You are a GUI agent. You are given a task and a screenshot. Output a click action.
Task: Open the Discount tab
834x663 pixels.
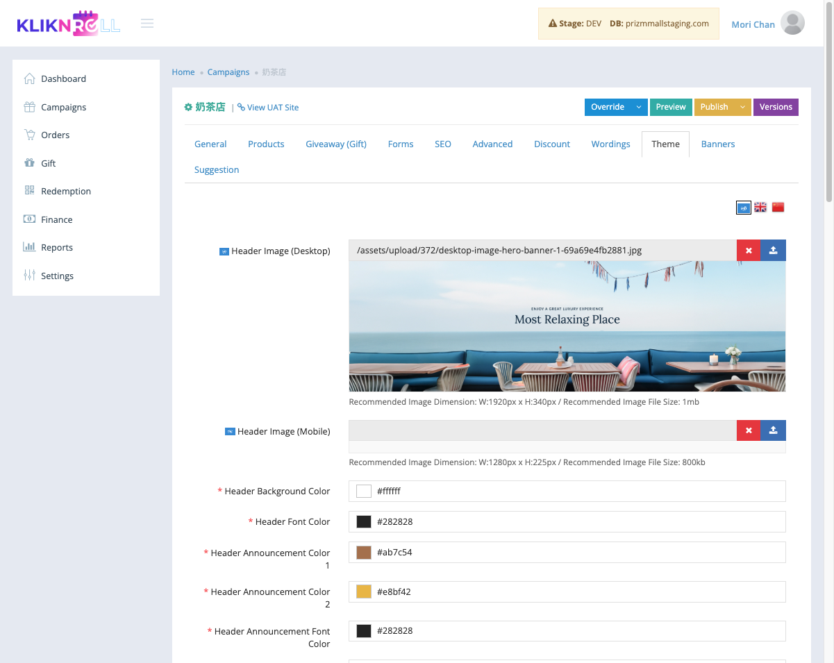(552, 144)
